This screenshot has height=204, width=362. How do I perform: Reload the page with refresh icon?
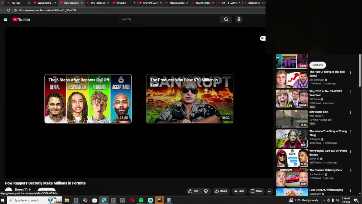click(x=8, y=10)
